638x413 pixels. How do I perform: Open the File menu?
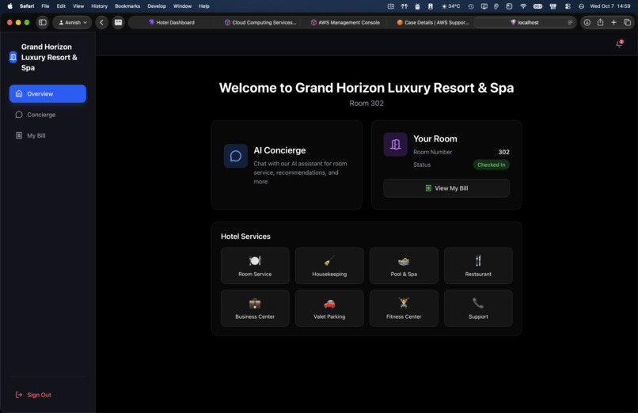tap(45, 6)
